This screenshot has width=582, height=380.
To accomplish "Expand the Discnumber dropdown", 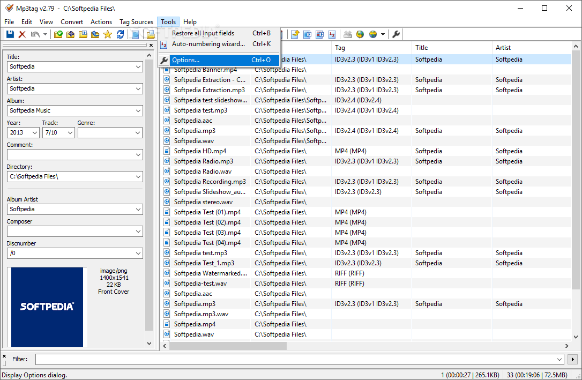I will click(138, 253).
